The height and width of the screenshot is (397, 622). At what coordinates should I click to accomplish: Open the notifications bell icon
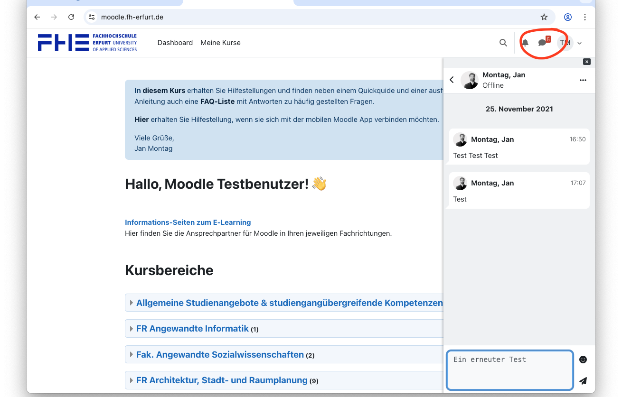tap(525, 43)
